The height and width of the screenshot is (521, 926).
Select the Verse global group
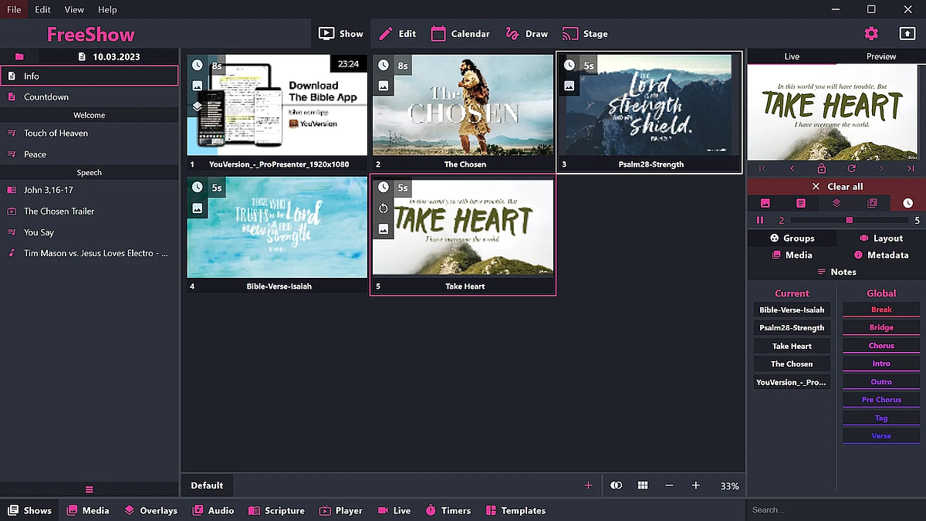881,436
